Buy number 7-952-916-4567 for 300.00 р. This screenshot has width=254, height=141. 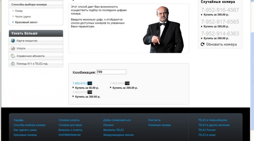(x=216, y=15)
